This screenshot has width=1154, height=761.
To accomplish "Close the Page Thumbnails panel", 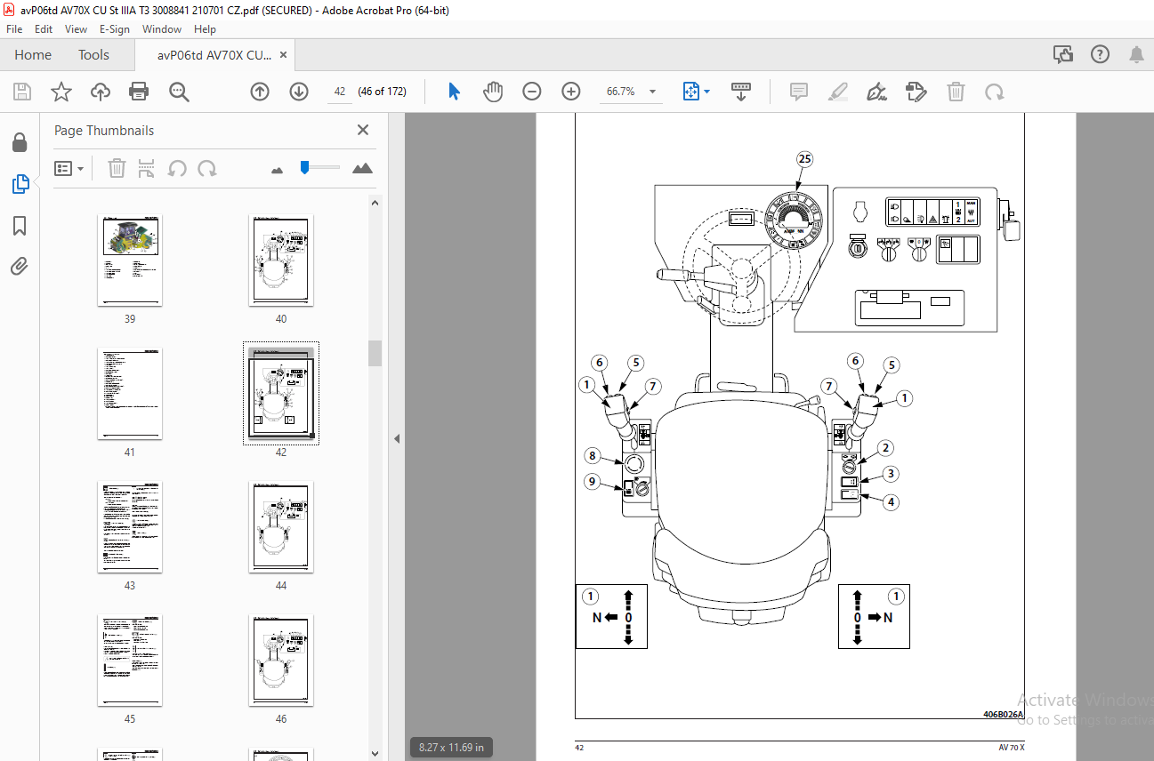I will click(x=363, y=130).
